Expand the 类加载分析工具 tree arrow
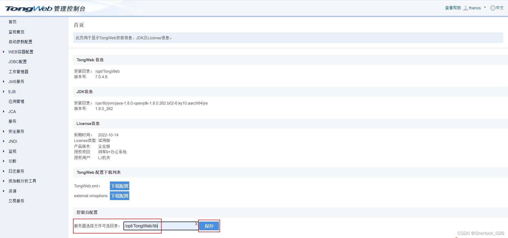The image size is (508, 238). pyautogui.click(x=3, y=181)
